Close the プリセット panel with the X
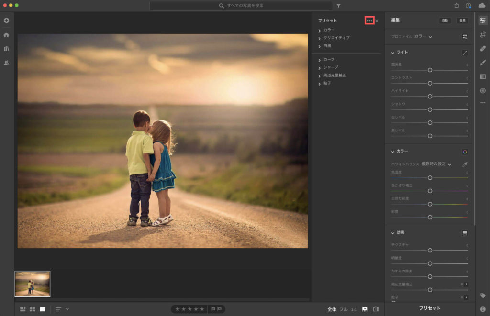This screenshot has height=316, width=490. tap(377, 21)
